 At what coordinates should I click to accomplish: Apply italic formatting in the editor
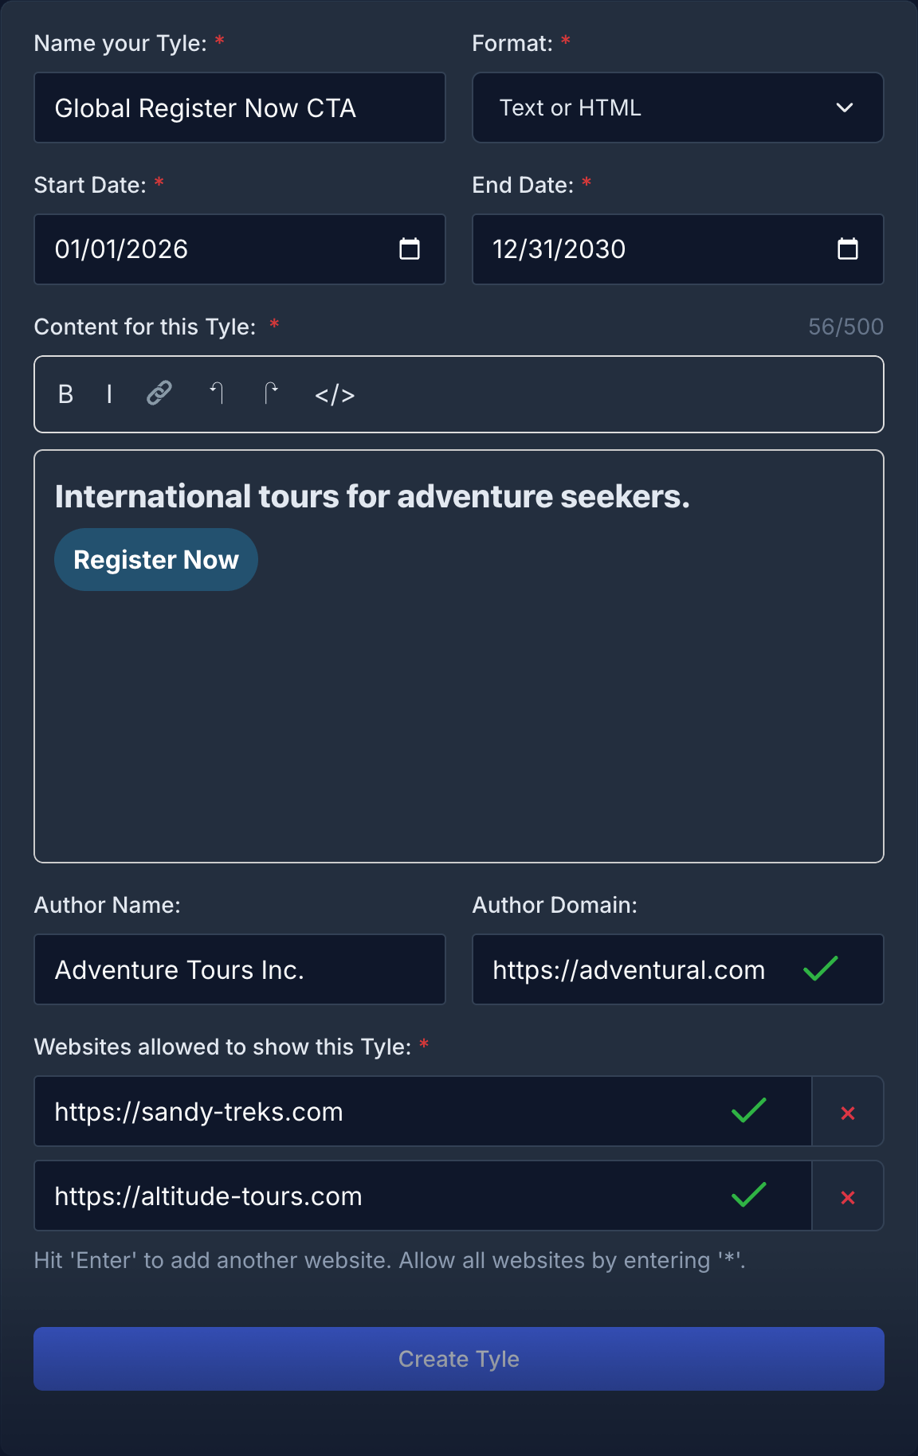coord(109,394)
